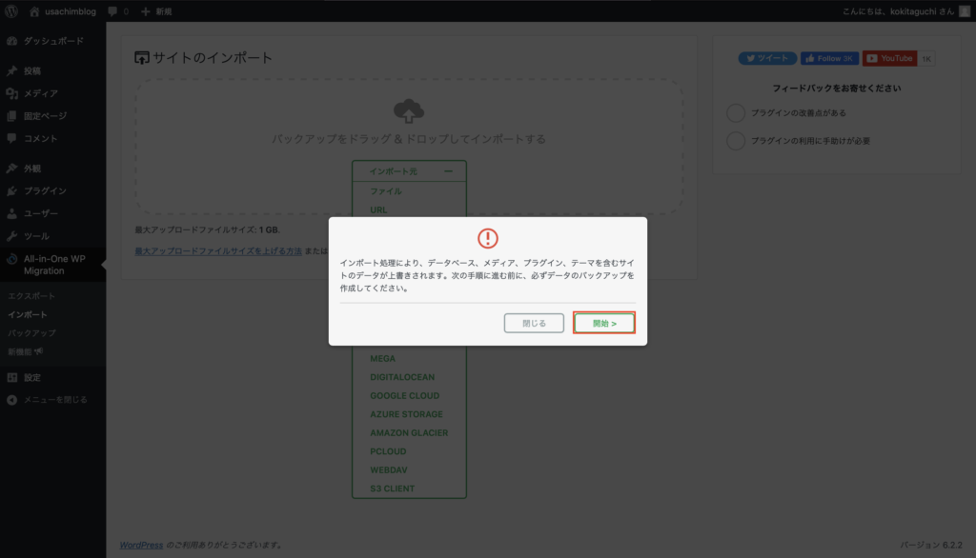Image resolution: width=976 pixels, height=558 pixels.
Task: Click the WordPress link in the footer
Action: (x=141, y=545)
